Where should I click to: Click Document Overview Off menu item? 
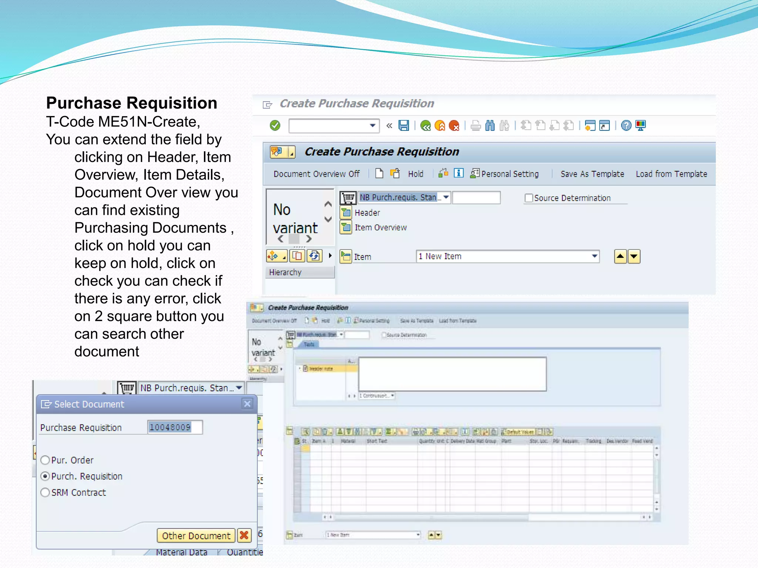click(x=316, y=174)
